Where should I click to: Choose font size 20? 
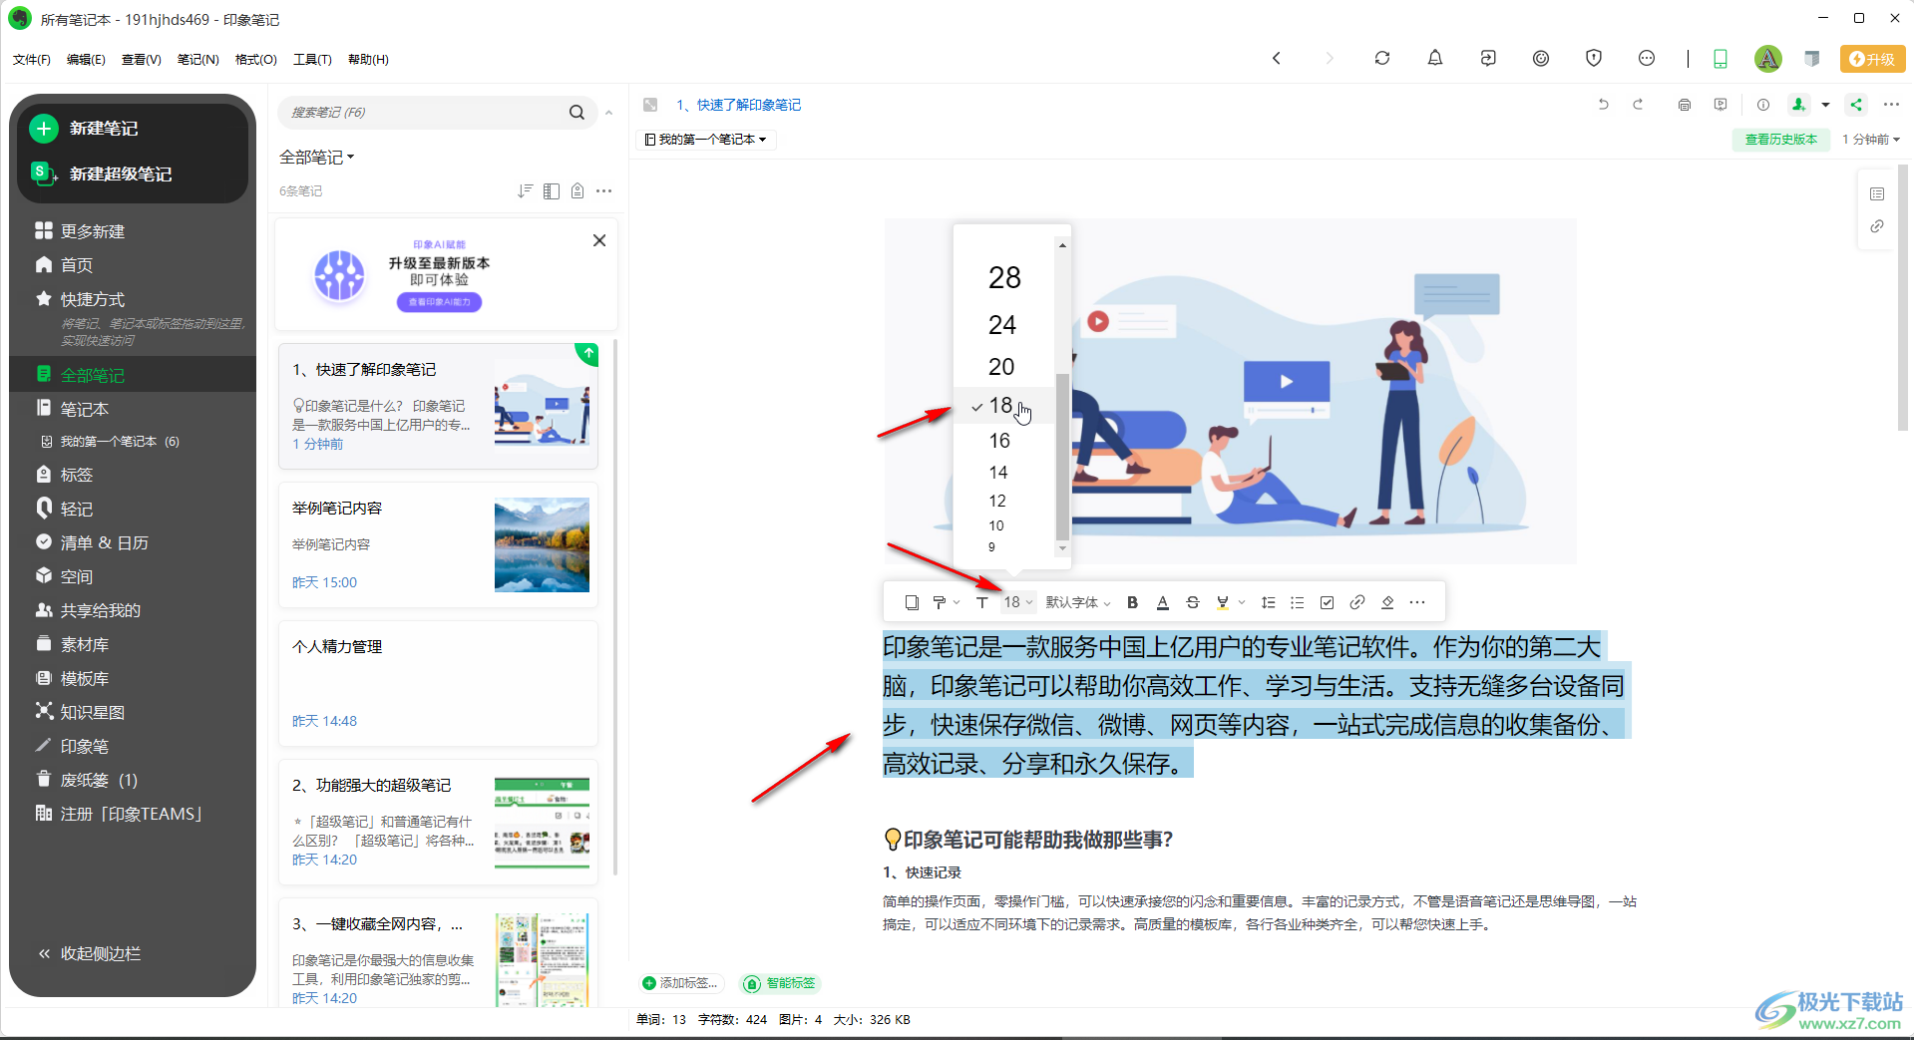(x=1001, y=367)
